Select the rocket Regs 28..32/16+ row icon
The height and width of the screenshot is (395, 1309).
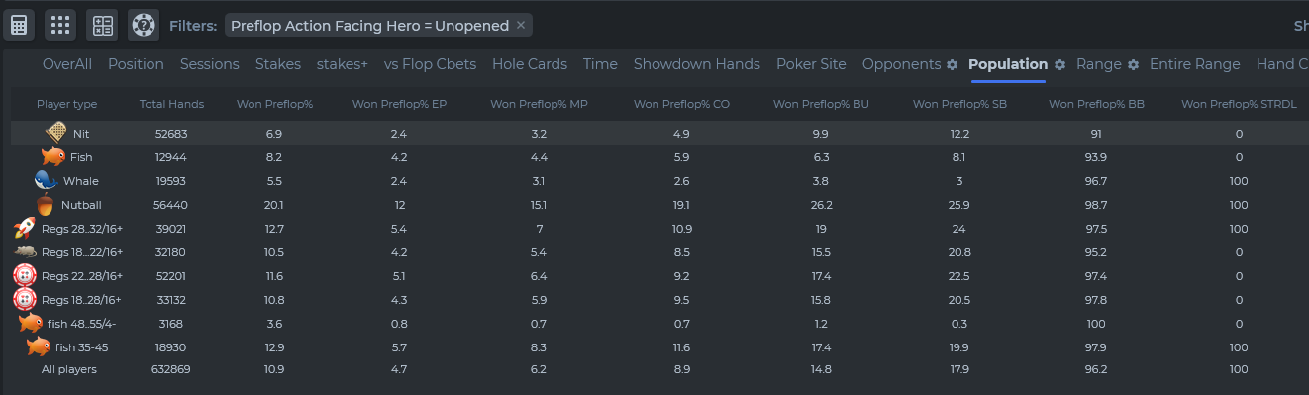point(25,229)
